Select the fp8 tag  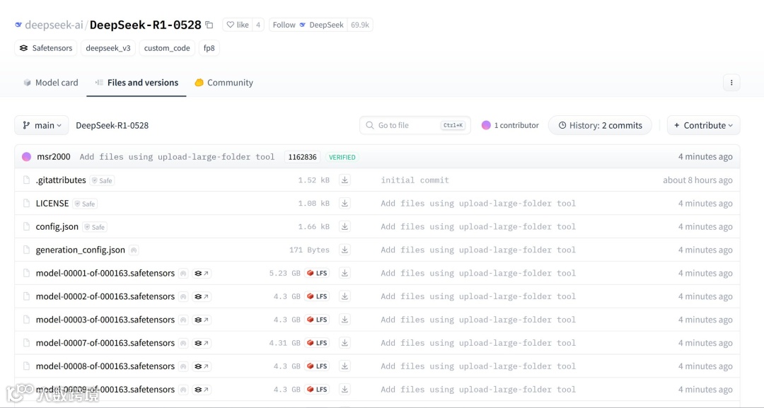[x=209, y=48]
